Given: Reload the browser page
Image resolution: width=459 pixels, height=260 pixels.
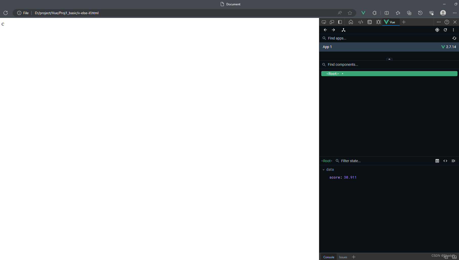Looking at the screenshot, I should pos(6,13).
